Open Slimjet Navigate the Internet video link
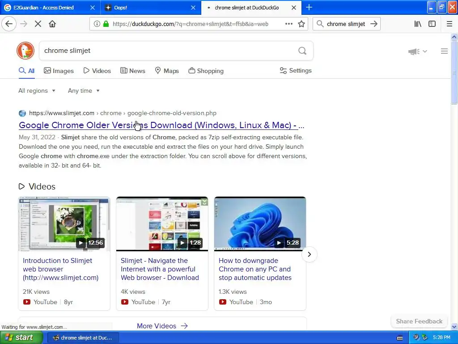 click(160, 269)
